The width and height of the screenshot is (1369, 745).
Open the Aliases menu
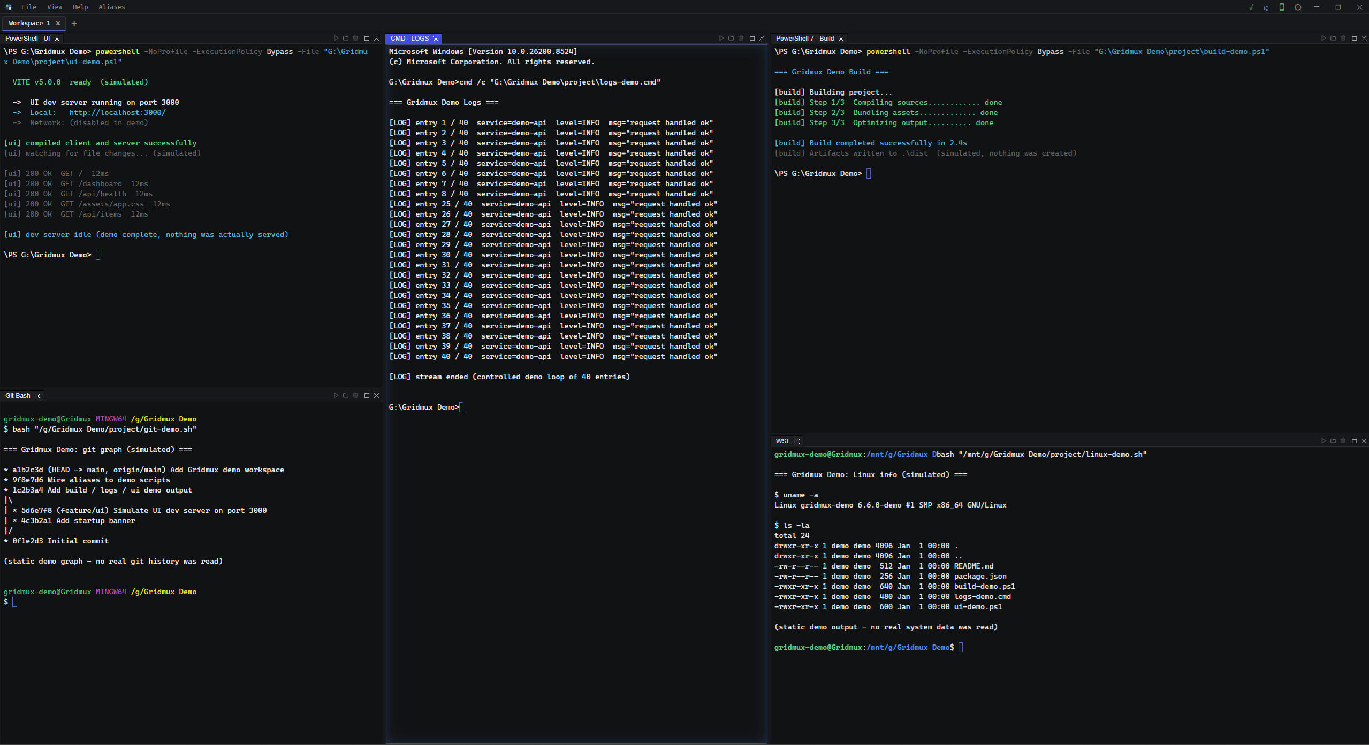(x=111, y=7)
